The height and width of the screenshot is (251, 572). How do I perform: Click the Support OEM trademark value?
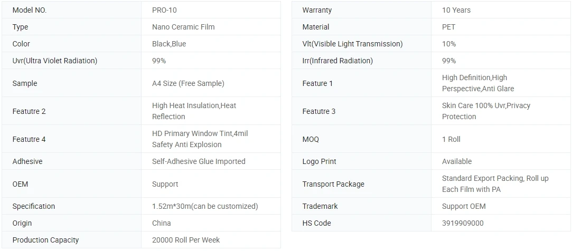pyautogui.click(x=464, y=206)
